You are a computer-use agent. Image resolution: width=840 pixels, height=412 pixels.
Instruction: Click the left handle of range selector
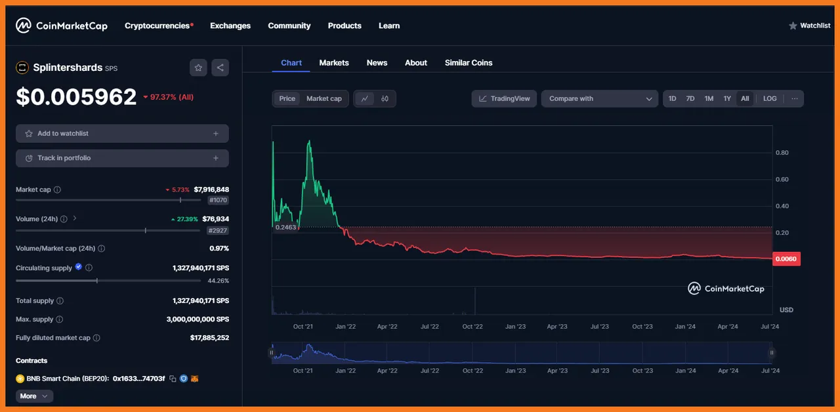coord(272,352)
